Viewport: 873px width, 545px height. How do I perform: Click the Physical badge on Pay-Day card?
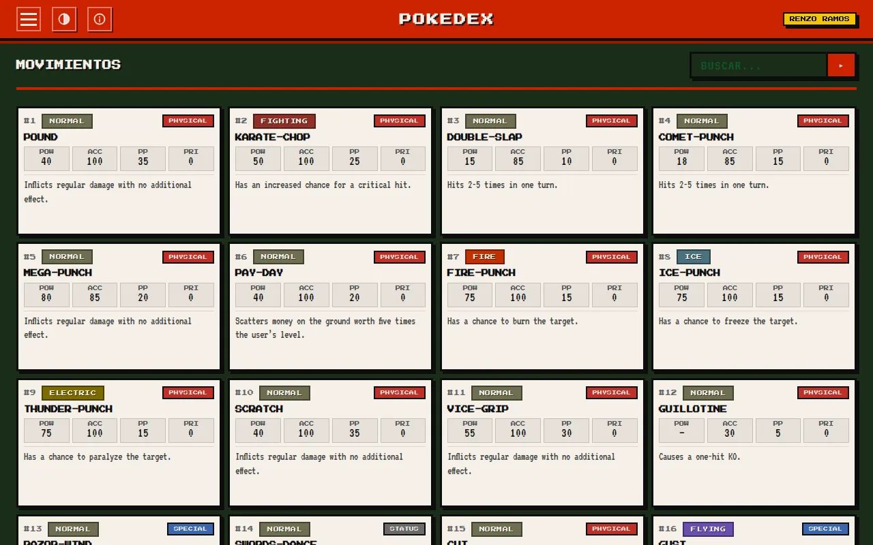(400, 257)
